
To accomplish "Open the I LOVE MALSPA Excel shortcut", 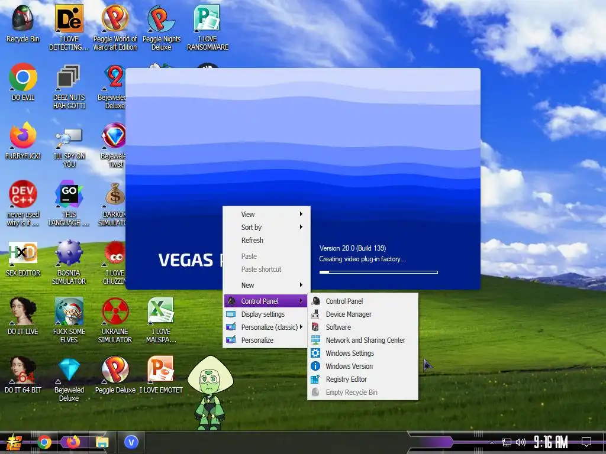I will coord(161,320).
